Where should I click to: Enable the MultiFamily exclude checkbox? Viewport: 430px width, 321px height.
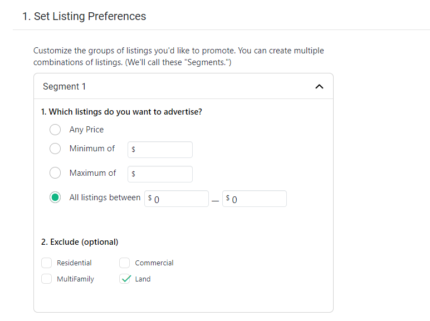pyautogui.click(x=47, y=279)
